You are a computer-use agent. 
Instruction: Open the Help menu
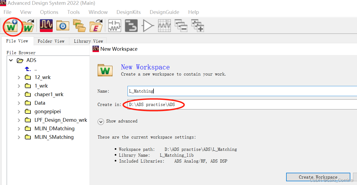194,12
